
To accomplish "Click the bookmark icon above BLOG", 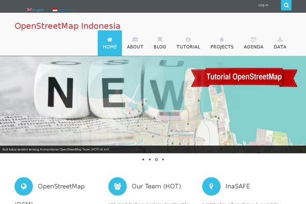I will (160, 39).
